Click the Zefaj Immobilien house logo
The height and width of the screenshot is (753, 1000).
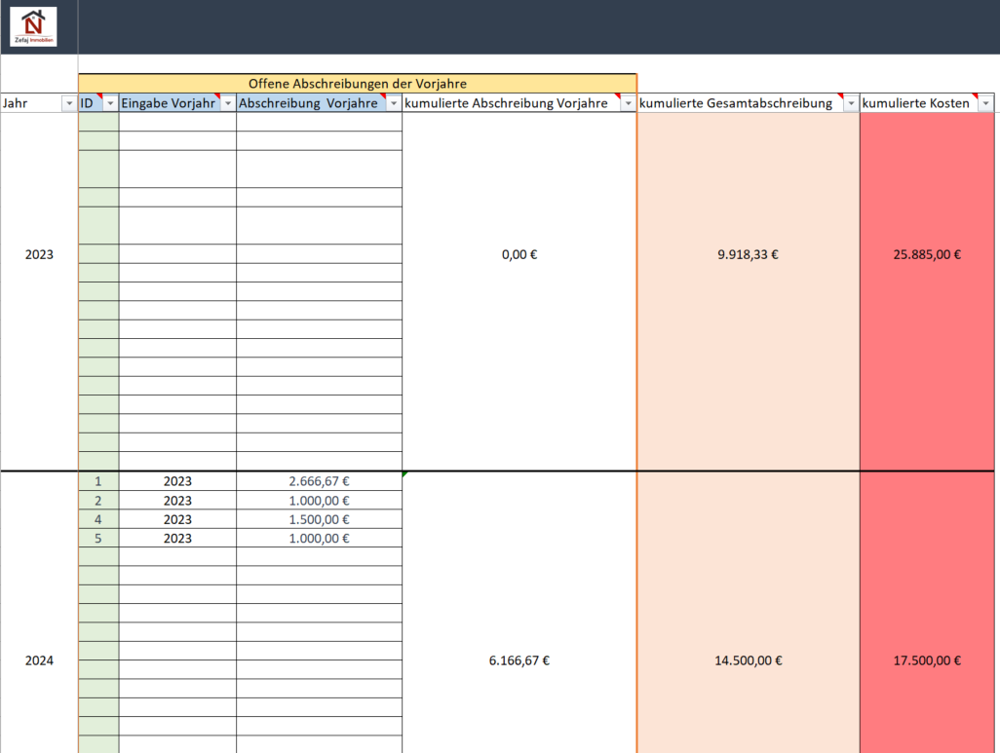tap(33, 26)
